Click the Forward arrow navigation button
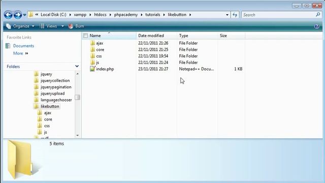 pos(18,15)
